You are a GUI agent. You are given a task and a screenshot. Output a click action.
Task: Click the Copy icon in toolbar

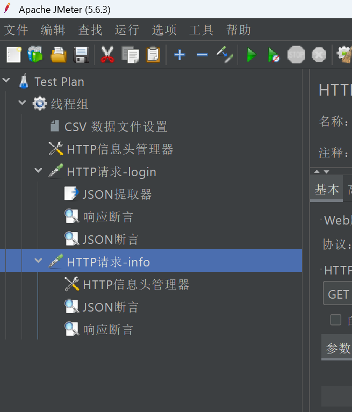tap(131, 55)
